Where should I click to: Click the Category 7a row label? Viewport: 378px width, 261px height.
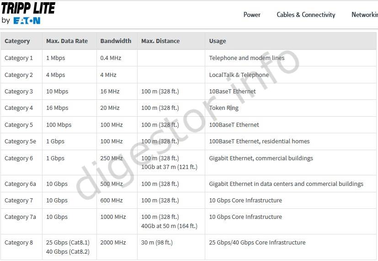(x=20, y=217)
